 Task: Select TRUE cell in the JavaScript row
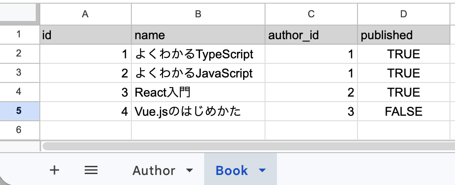(x=404, y=73)
